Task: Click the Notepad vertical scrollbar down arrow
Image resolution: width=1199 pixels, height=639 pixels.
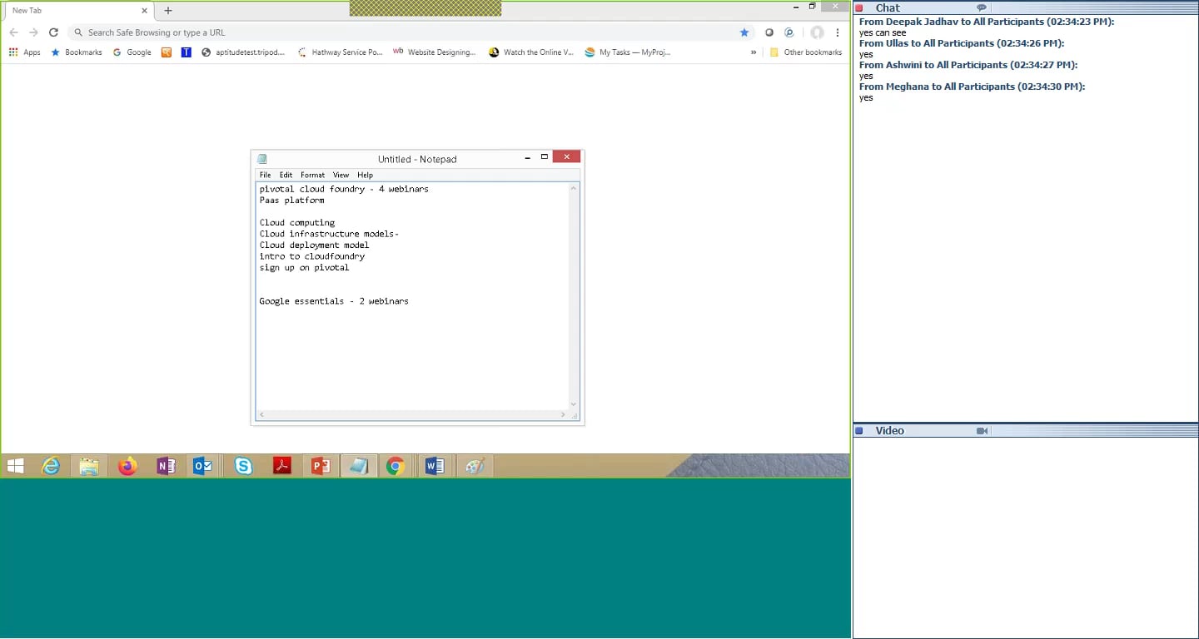Action: tap(574, 404)
